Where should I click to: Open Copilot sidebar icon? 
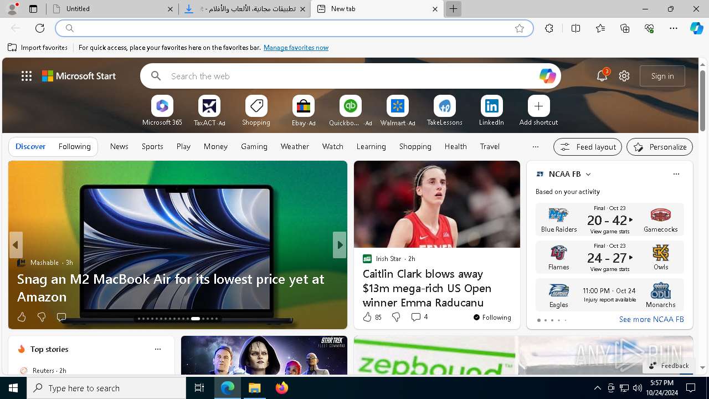[696, 28]
